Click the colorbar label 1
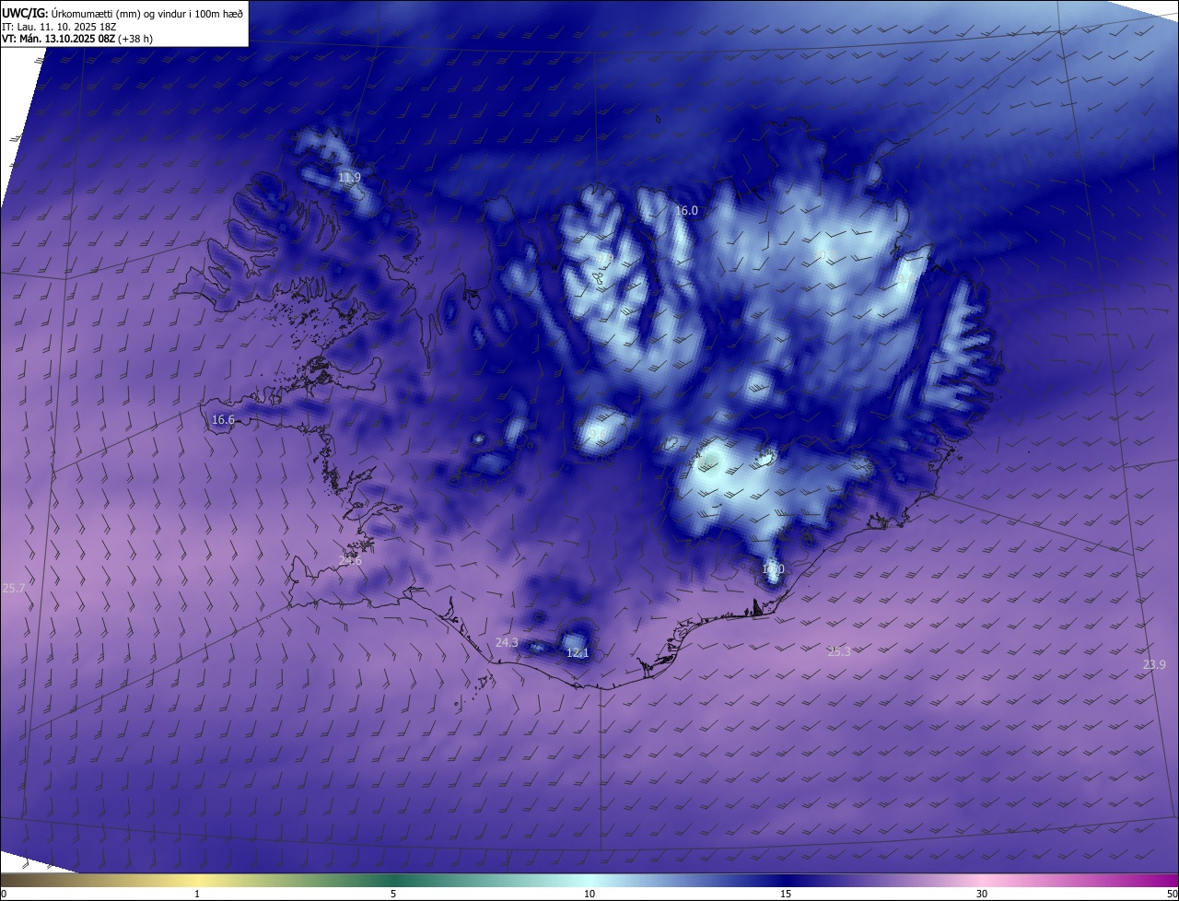1179x901 pixels. coord(197,894)
